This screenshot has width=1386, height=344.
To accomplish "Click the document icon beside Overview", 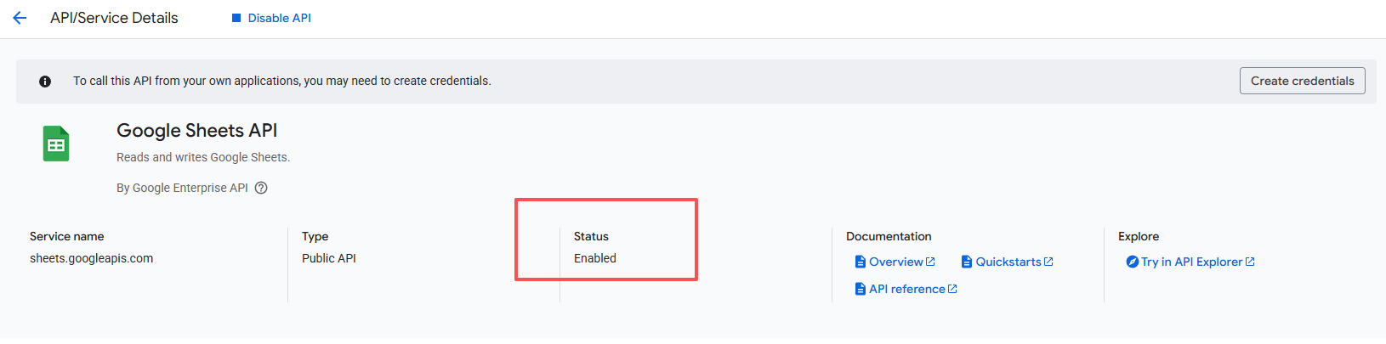I will point(861,262).
